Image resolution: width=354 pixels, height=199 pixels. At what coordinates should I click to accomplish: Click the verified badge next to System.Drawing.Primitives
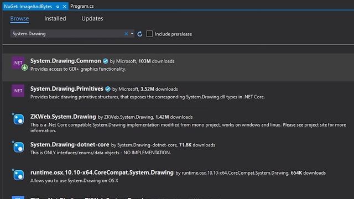click(108, 89)
